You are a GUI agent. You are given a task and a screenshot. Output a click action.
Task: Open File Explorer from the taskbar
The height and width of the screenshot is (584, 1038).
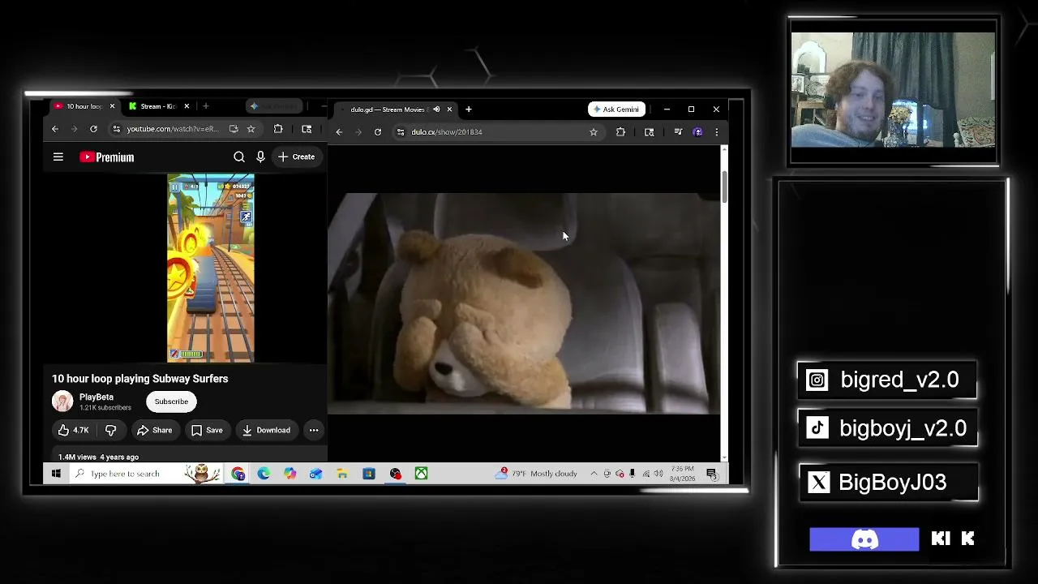click(x=342, y=474)
